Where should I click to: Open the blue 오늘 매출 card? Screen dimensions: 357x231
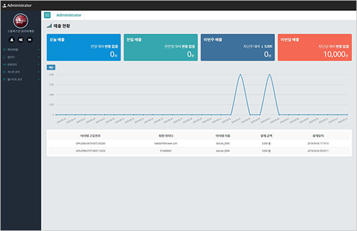tap(84, 47)
